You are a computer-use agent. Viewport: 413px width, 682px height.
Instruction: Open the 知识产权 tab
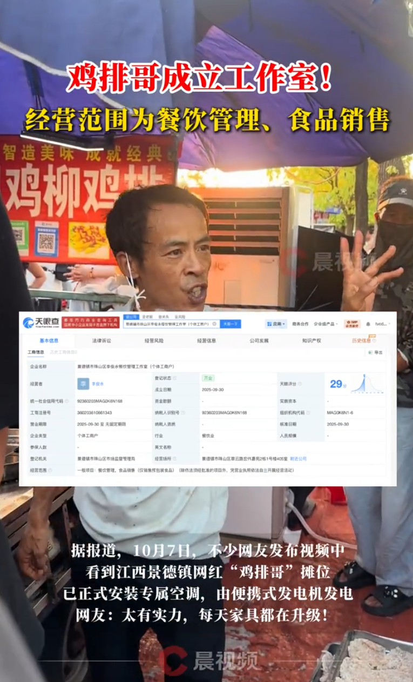[312, 340]
